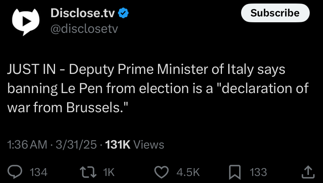Click the Disclose.tv display name
This screenshot has width=323, height=183.
(83, 13)
